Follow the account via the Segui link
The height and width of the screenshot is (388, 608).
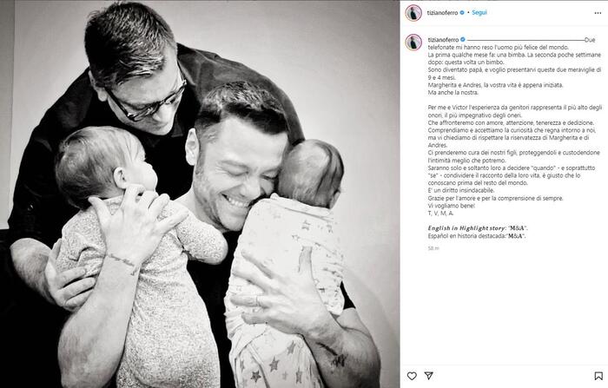[x=479, y=13]
